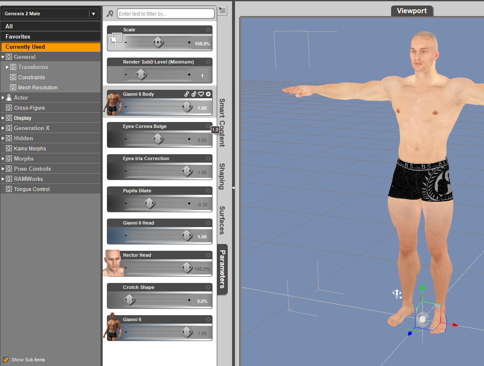
Task: Open settings gear for Gianni 6 Body
Action: click(x=208, y=94)
